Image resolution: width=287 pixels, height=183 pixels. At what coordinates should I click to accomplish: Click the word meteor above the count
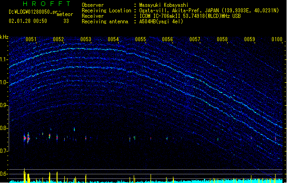[x=65, y=14]
